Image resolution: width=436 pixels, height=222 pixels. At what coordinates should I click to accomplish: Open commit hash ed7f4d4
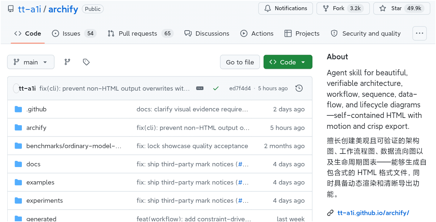click(x=240, y=88)
